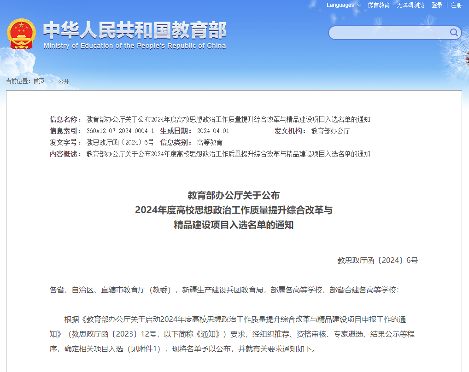The image size is (469, 372).
Task: Go to 首页 in the breadcrumb
Action: point(39,81)
